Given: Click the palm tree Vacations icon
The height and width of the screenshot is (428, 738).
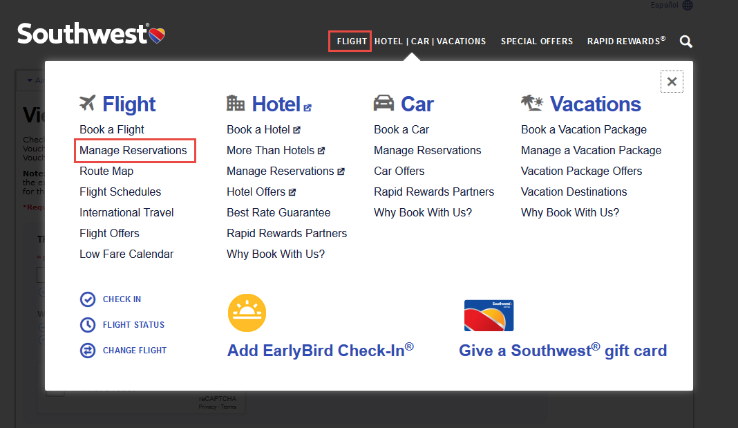Looking at the screenshot, I should [532, 102].
